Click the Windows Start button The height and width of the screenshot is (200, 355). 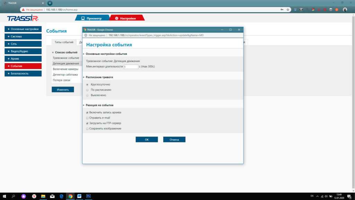4,196
